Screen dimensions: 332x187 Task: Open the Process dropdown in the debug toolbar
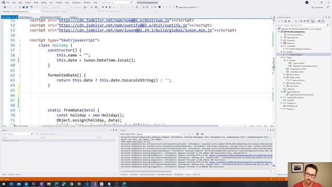[x=25, y=11]
